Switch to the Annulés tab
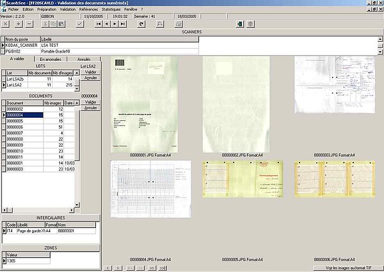 [83, 59]
